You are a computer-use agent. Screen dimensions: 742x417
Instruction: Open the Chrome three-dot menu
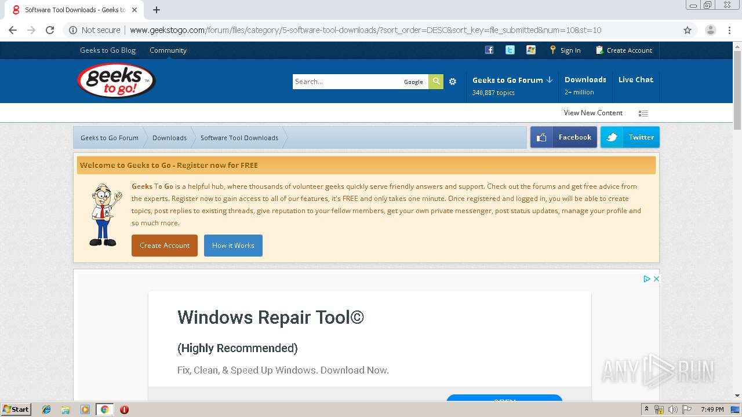(x=729, y=30)
